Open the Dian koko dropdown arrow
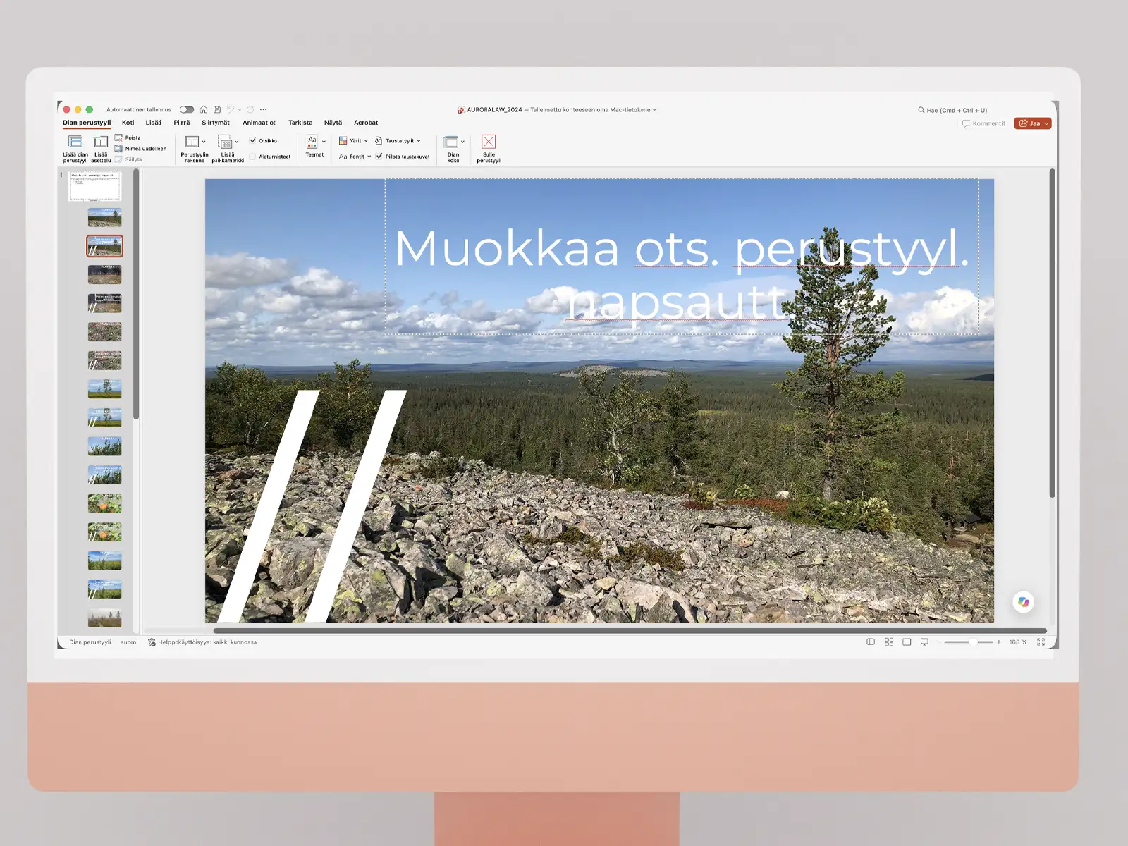 [462, 142]
